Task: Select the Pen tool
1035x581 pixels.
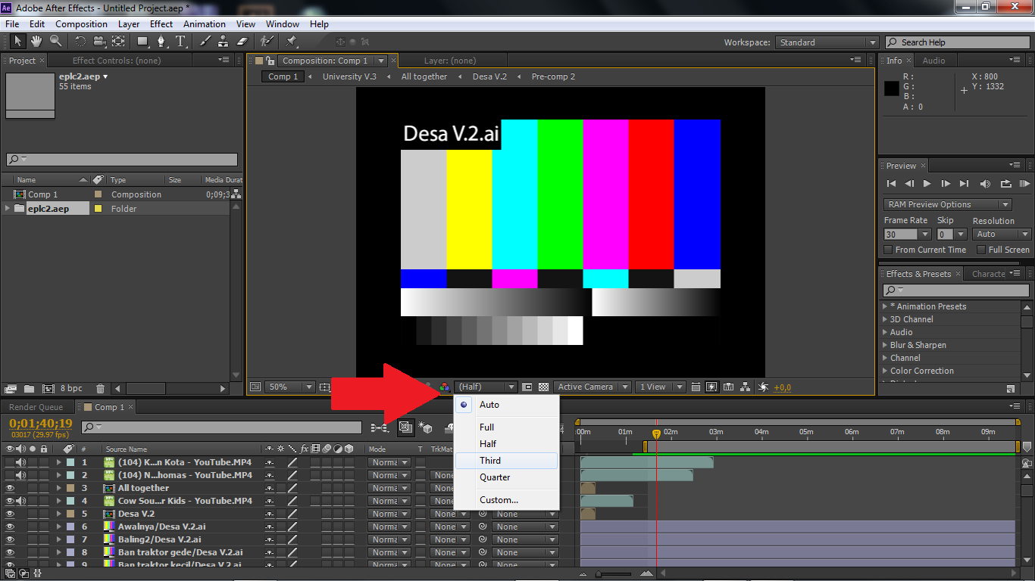Action: tap(162, 42)
